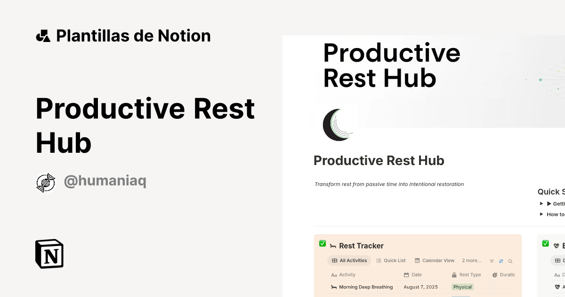Open the @humaniaq profile link
Screen dimensions: 565x297
click(105, 181)
